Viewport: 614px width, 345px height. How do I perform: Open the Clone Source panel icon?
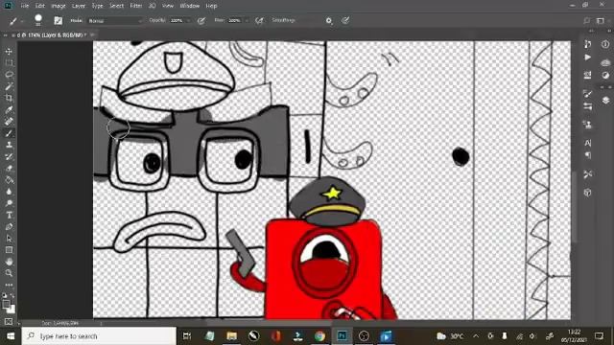tap(587, 125)
